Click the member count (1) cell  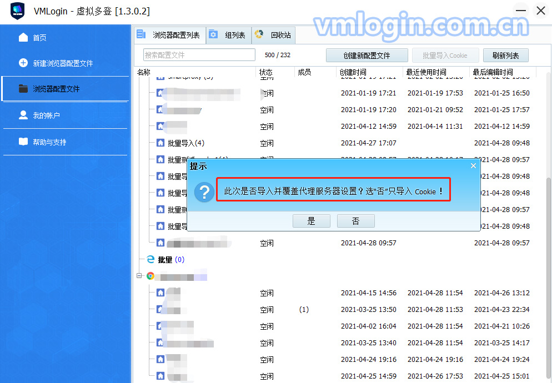(304, 309)
